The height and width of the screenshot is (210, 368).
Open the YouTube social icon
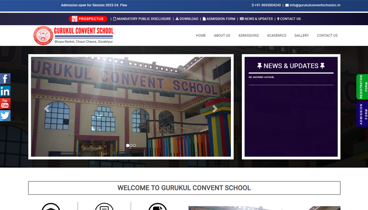pyautogui.click(x=5, y=103)
